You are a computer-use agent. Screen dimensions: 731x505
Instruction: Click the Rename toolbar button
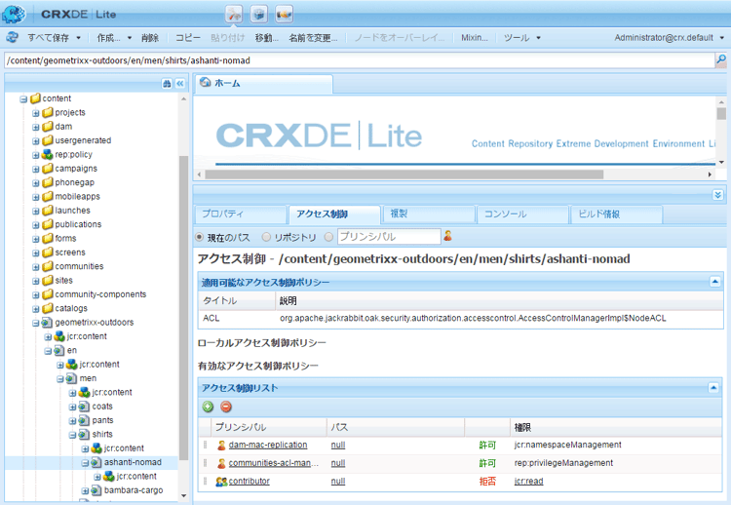click(313, 38)
